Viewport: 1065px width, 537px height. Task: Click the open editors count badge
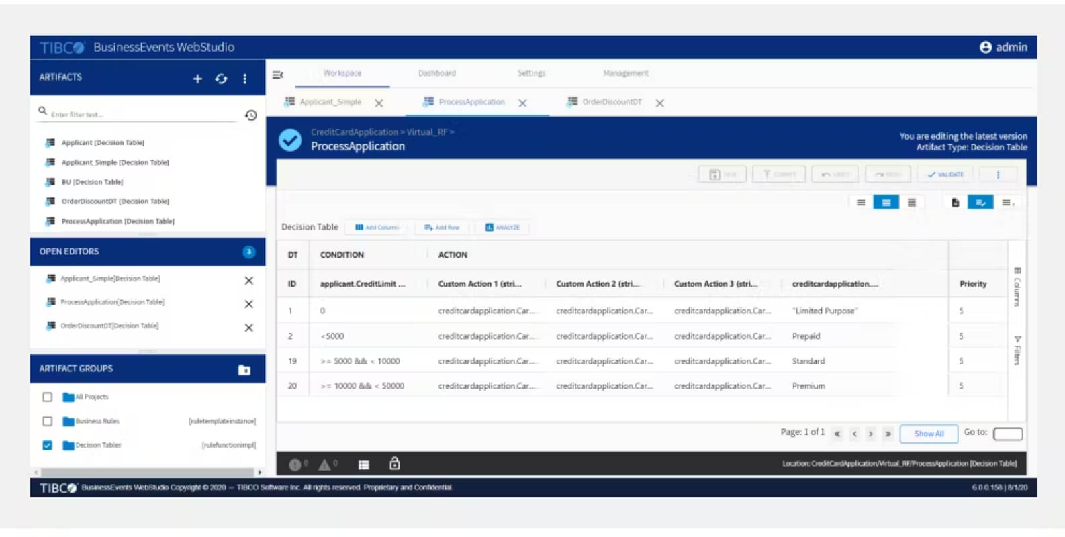click(x=248, y=252)
